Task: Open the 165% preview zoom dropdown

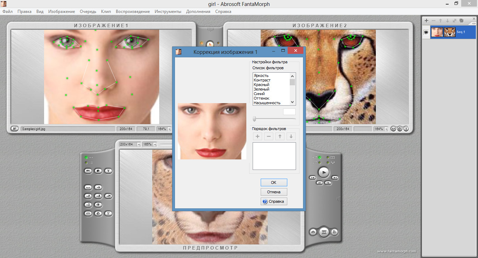Action: 154,144
